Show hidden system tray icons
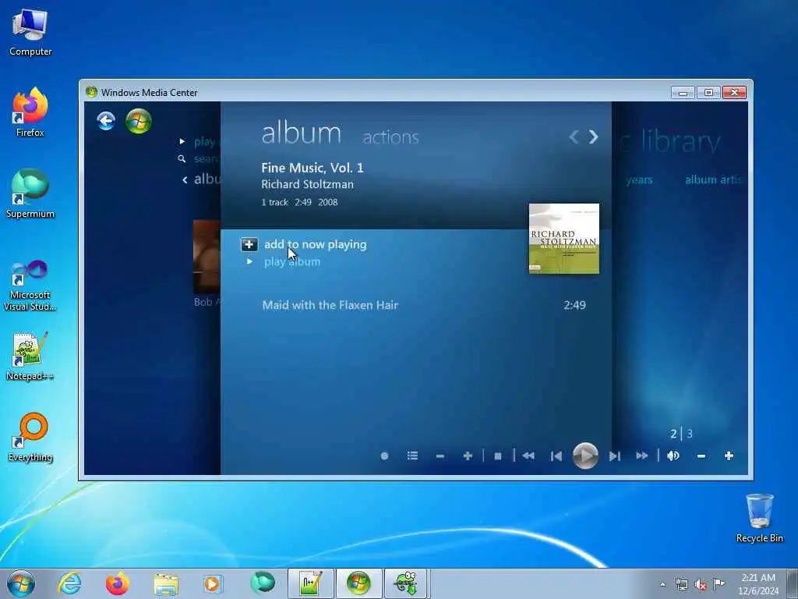The image size is (798, 599). (x=662, y=584)
